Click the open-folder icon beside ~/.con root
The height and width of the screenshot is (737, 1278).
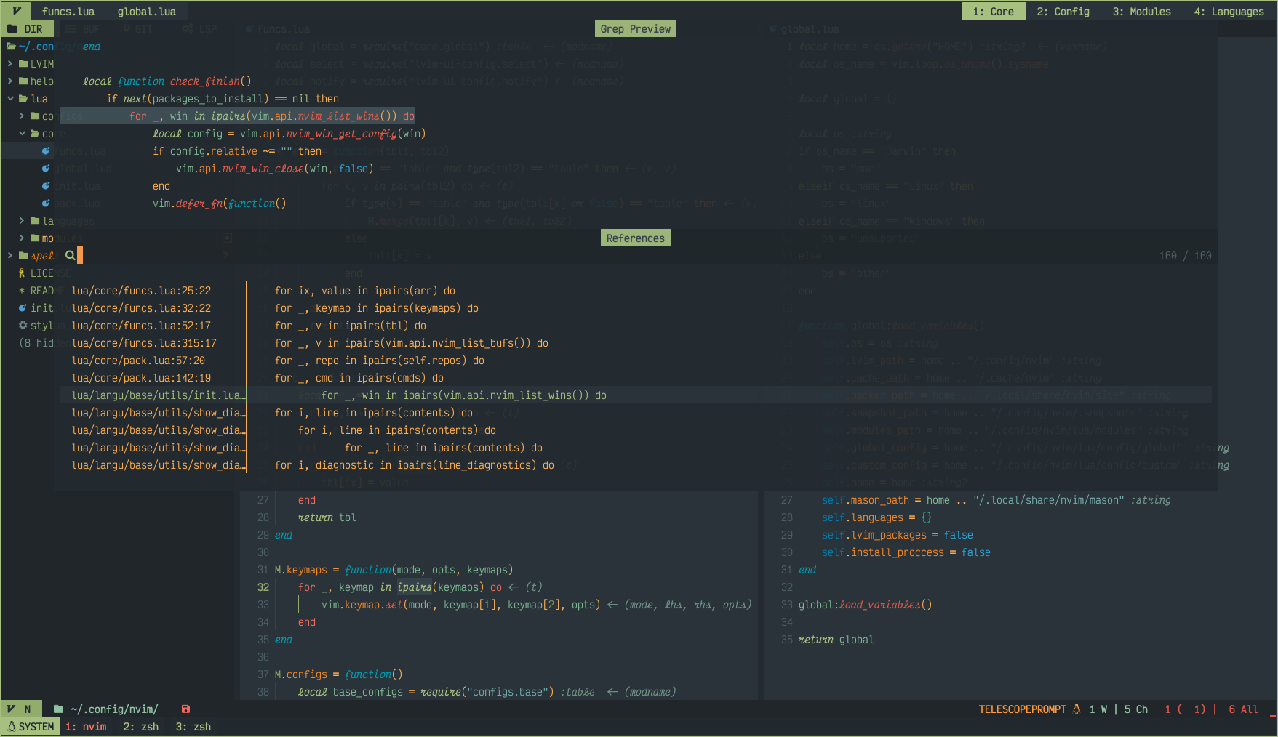pyautogui.click(x=12, y=47)
